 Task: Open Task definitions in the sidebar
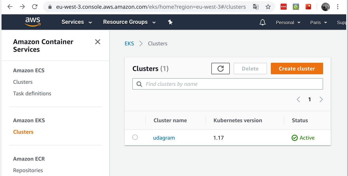click(x=32, y=94)
